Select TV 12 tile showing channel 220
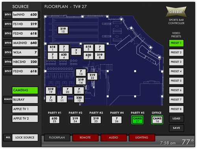197x149 pixels. pyautogui.click(x=79, y=99)
